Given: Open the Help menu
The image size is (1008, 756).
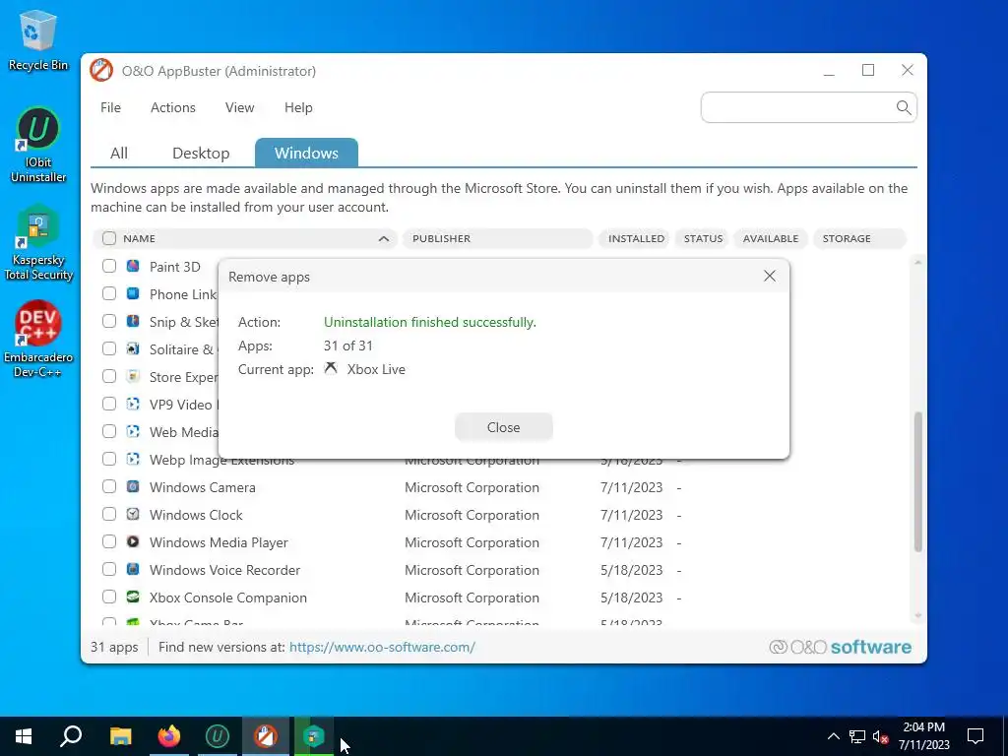Looking at the screenshot, I should click(298, 107).
